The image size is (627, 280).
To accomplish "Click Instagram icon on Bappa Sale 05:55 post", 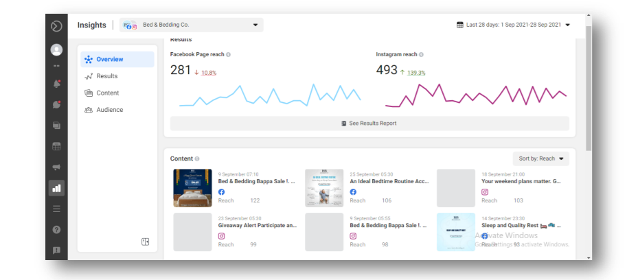I will [353, 236].
